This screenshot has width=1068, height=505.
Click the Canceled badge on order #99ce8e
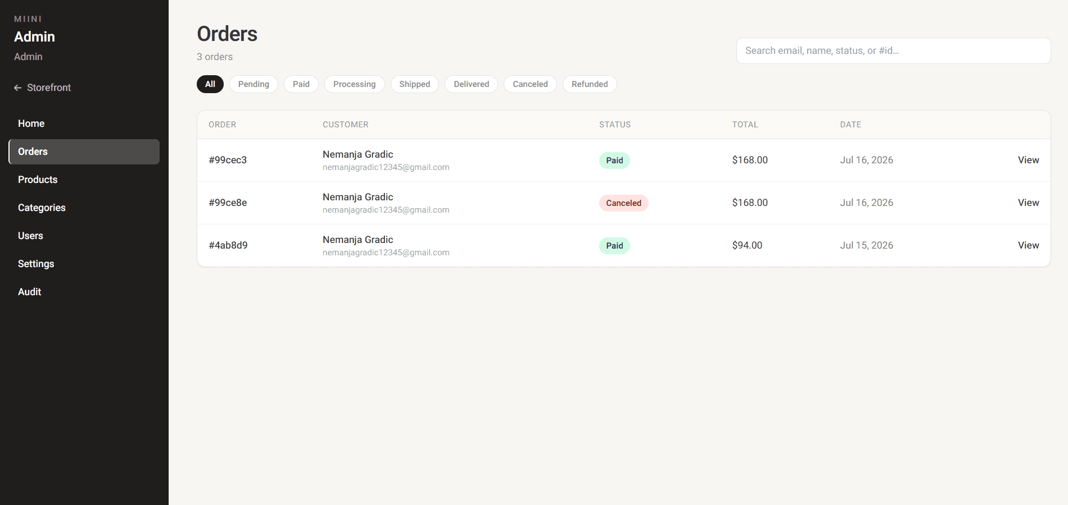click(624, 203)
